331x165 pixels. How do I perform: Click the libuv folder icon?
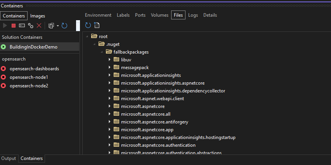pyautogui.click(x=116, y=59)
